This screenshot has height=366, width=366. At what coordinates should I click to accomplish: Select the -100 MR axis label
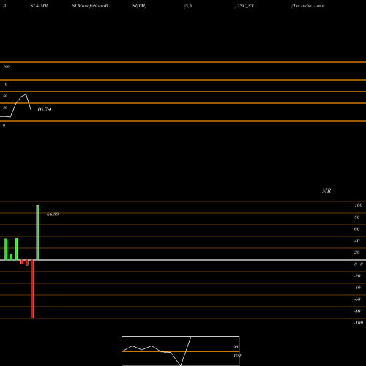(359, 323)
